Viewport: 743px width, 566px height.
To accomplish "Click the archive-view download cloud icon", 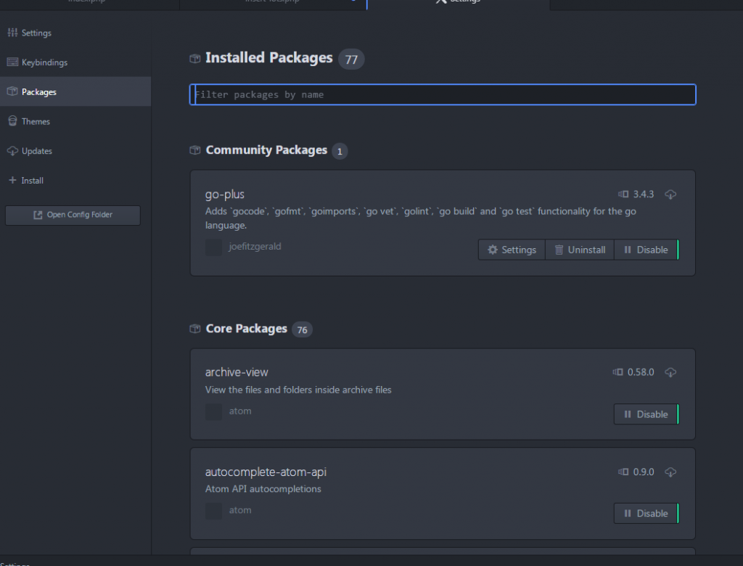I will point(671,372).
